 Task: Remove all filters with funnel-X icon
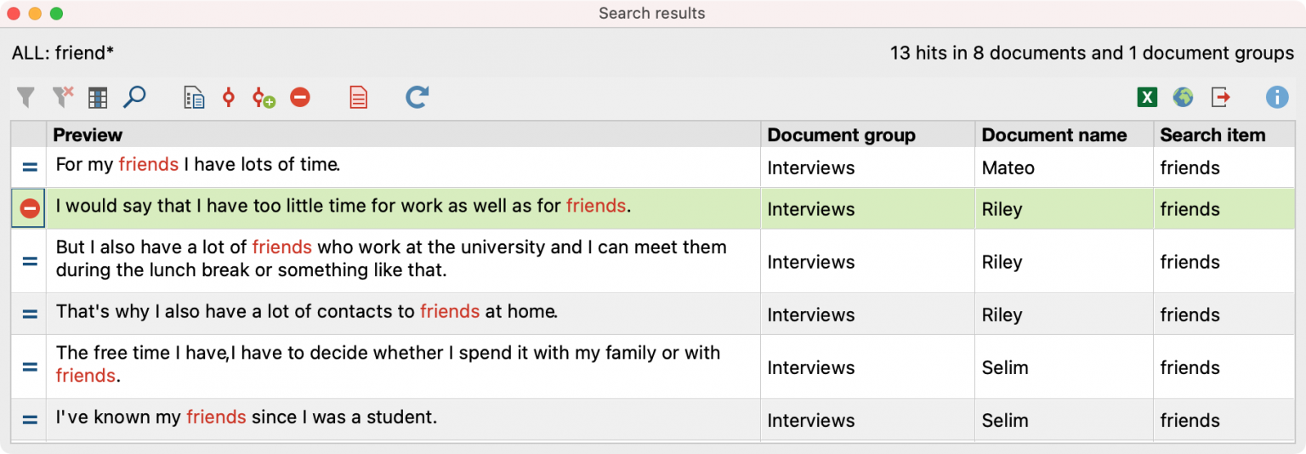pyautogui.click(x=62, y=98)
